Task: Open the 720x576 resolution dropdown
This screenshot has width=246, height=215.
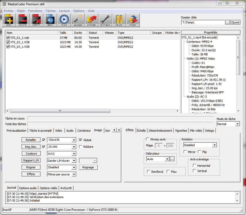Action: [x=74, y=140]
